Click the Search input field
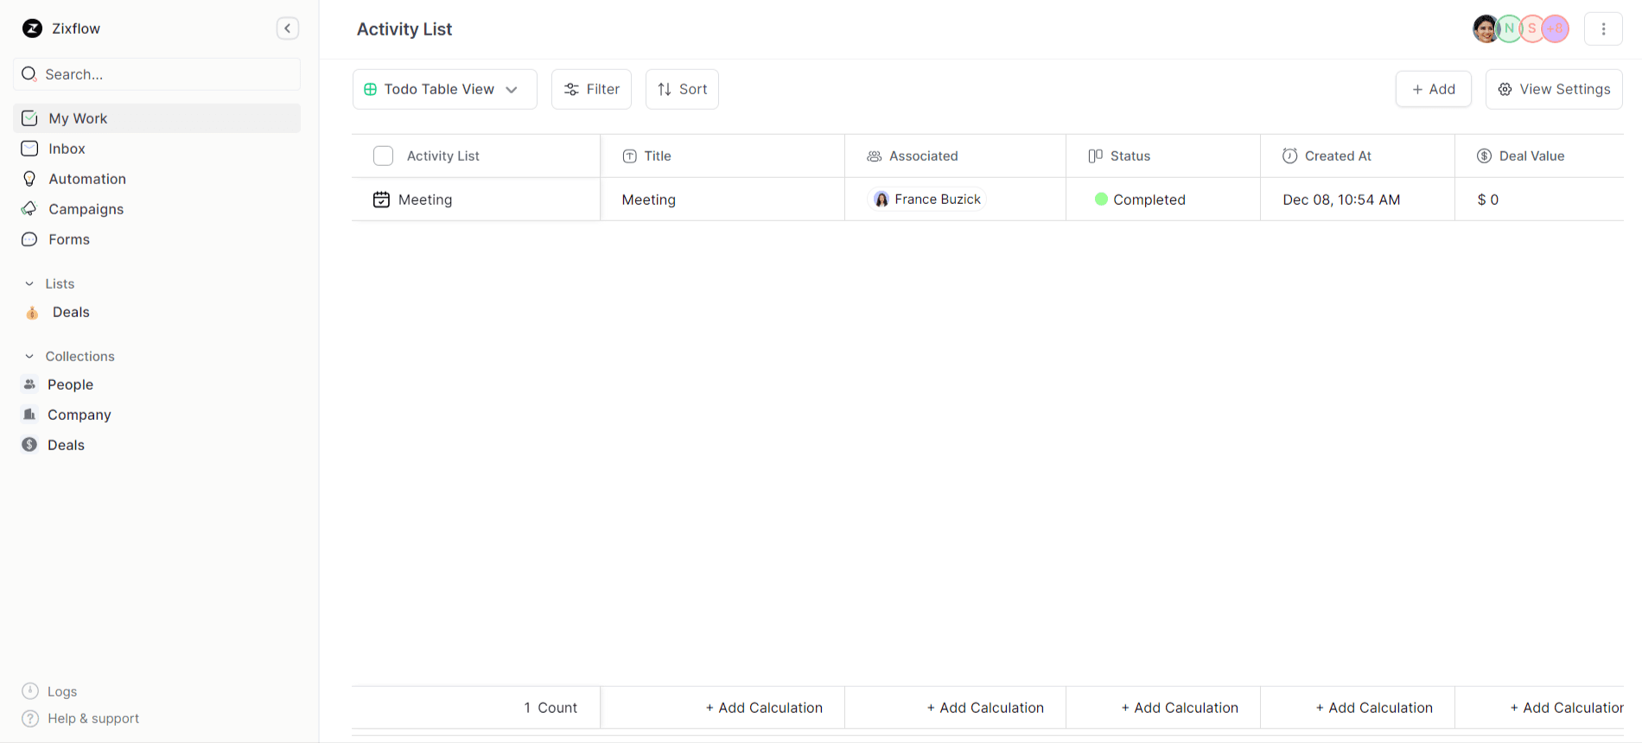Image resolution: width=1642 pixels, height=743 pixels. pyautogui.click(x=164, y=74)
